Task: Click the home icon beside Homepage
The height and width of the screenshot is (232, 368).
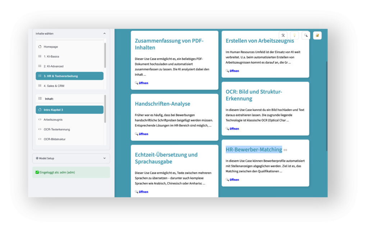Action: point(40,47)
